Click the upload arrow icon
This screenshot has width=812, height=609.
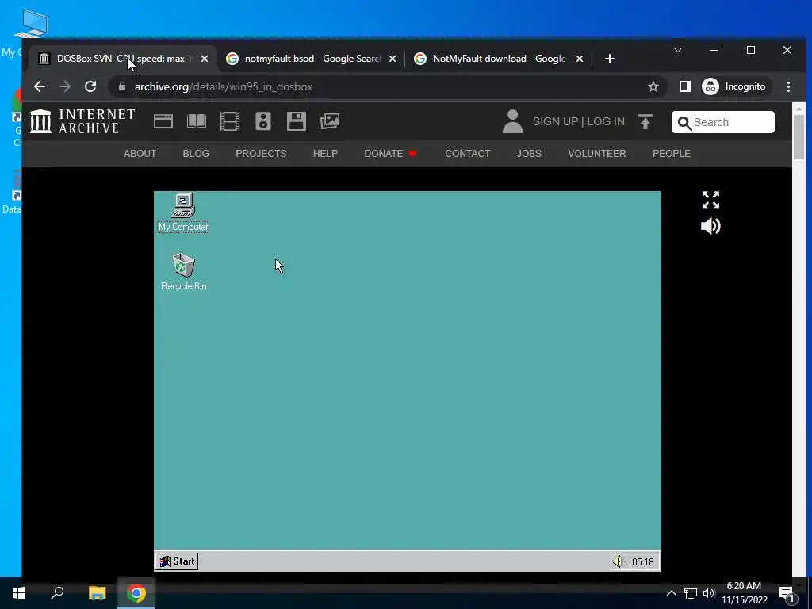tap(645, 121)
